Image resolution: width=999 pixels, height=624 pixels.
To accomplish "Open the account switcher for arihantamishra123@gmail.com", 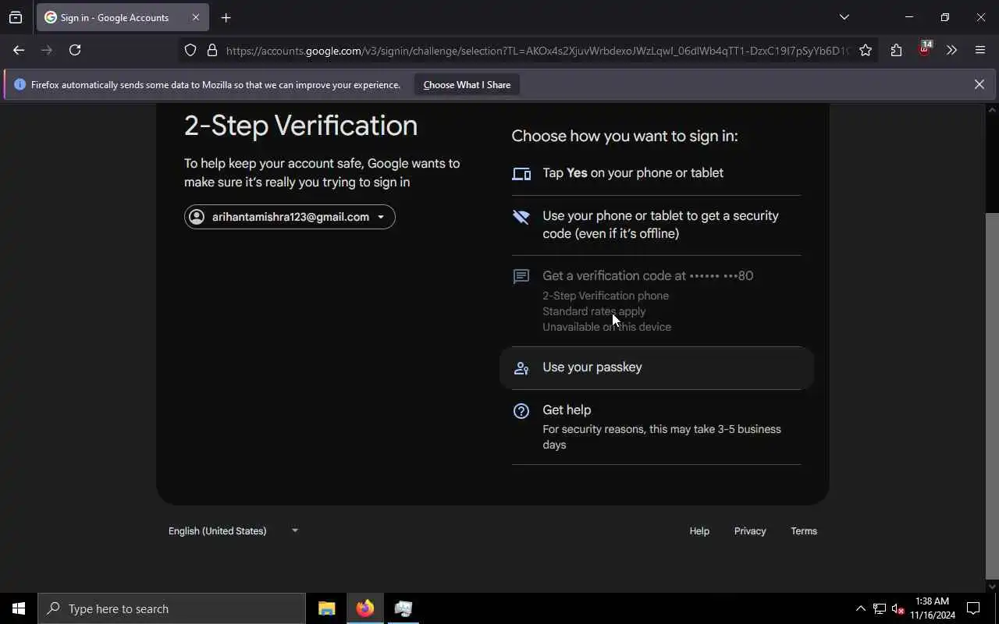I will [x=290, y=217].
